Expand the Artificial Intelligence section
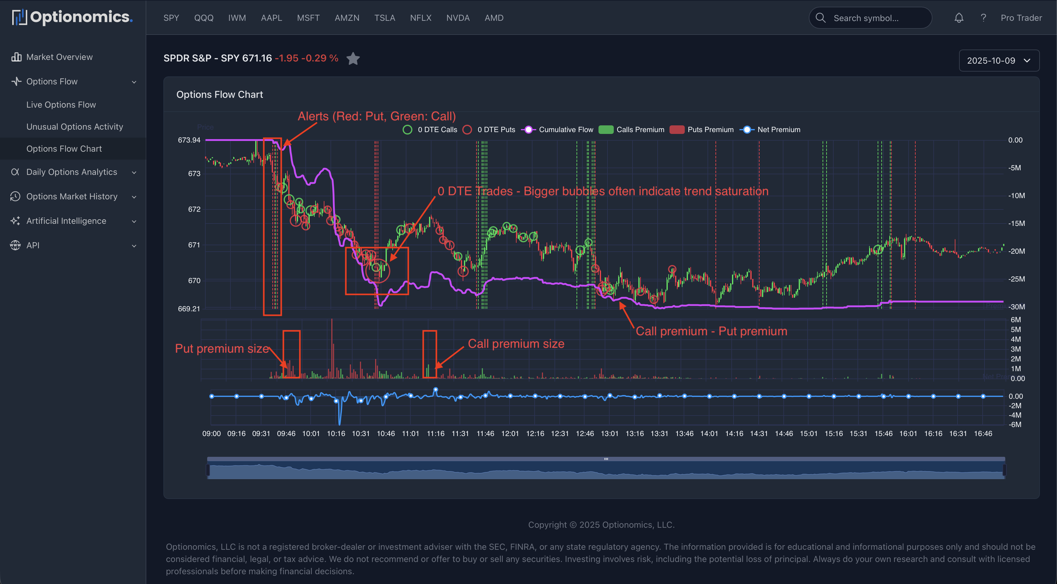This screenshot has height=584, width=1057. coord(134,221)
